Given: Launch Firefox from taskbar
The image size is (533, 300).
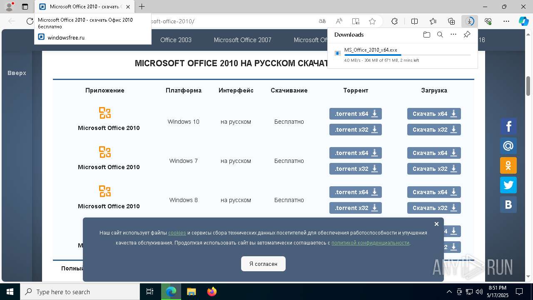Looking at the screenshot, I should click(x=212, y=292).
